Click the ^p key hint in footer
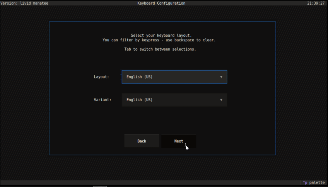Viewport: 328px width, 187px height. (305, 183)
